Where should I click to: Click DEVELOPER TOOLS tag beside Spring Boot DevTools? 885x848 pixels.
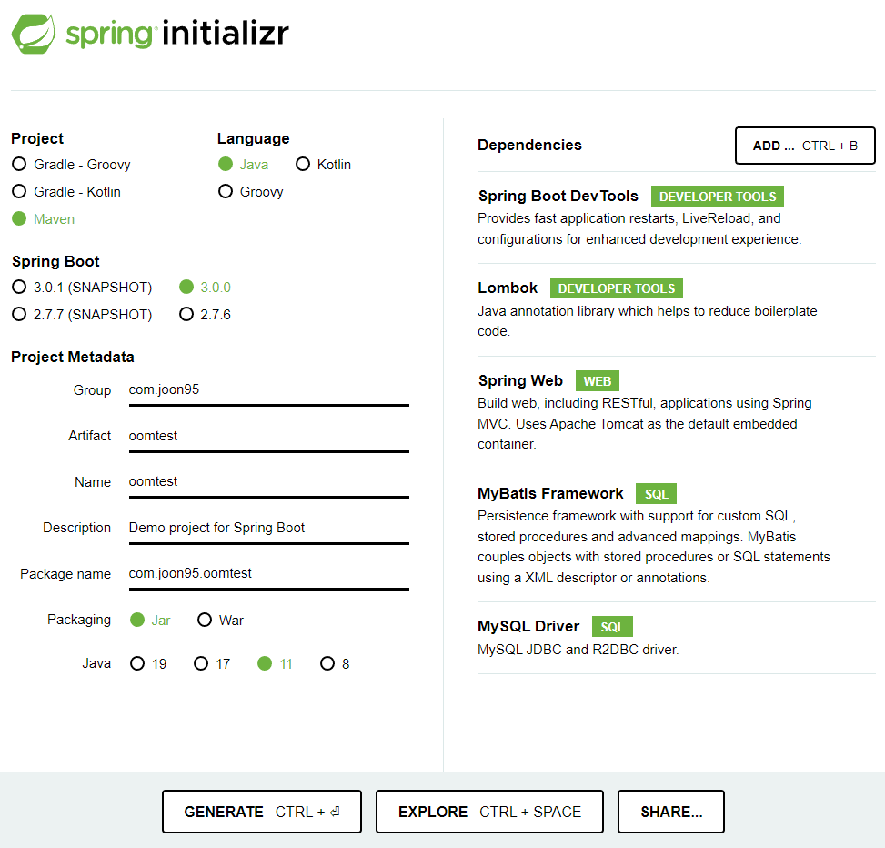tap(718, 197)
